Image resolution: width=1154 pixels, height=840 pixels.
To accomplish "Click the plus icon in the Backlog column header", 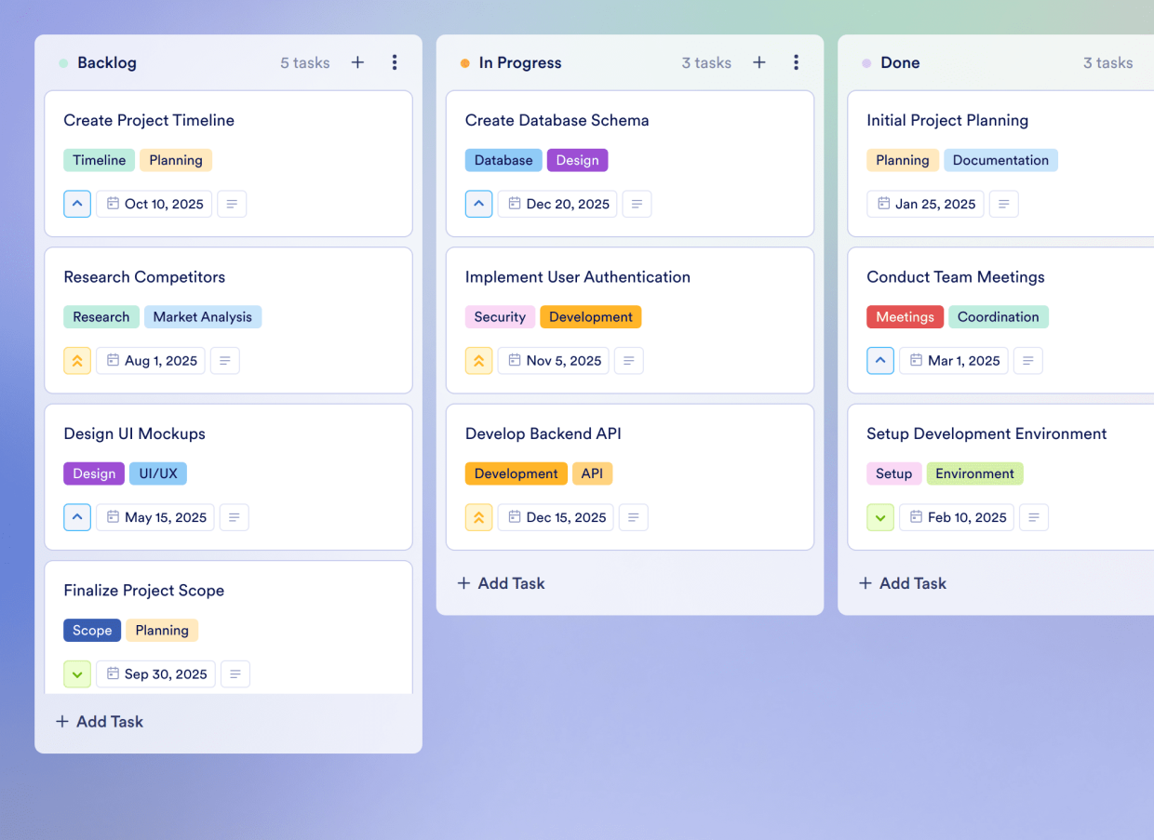I will (x=357, y=62).
